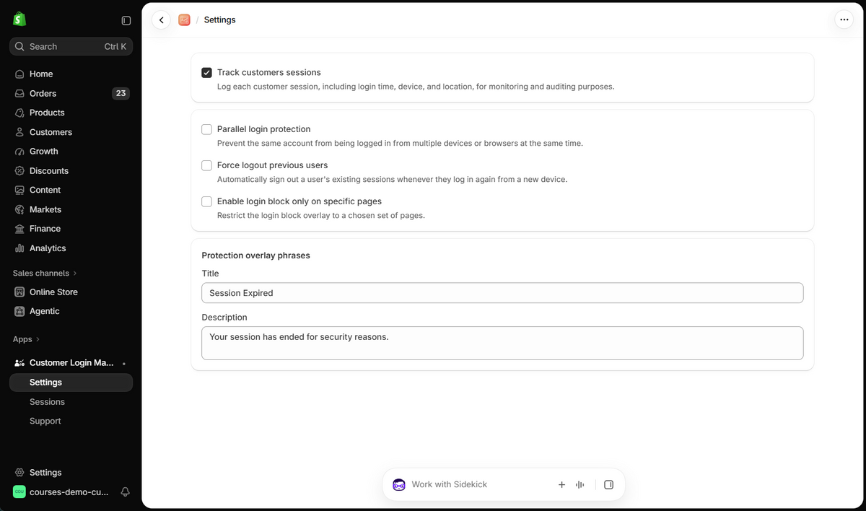Enable Parallel login protection checkbox

click(x=207, y=130)
